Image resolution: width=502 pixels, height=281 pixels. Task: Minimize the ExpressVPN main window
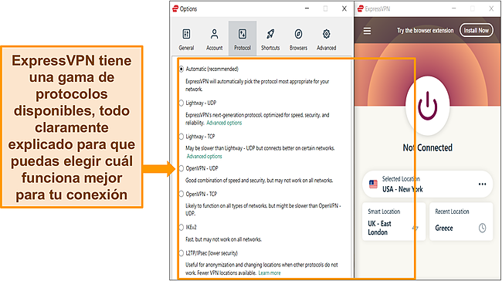click(453, 8)
